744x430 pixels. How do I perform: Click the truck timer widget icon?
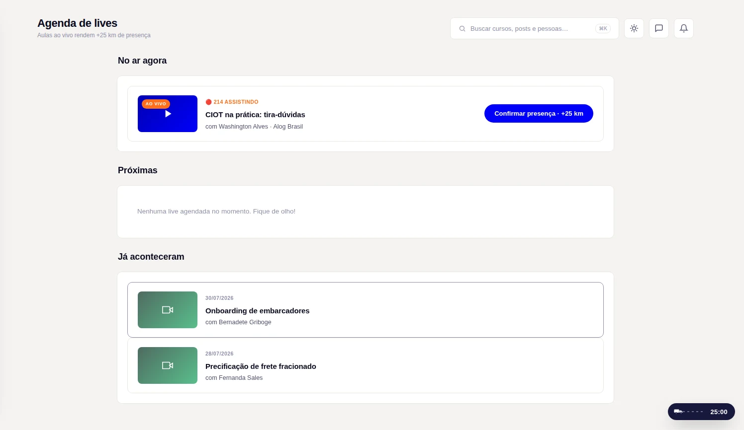pos(678,412)
